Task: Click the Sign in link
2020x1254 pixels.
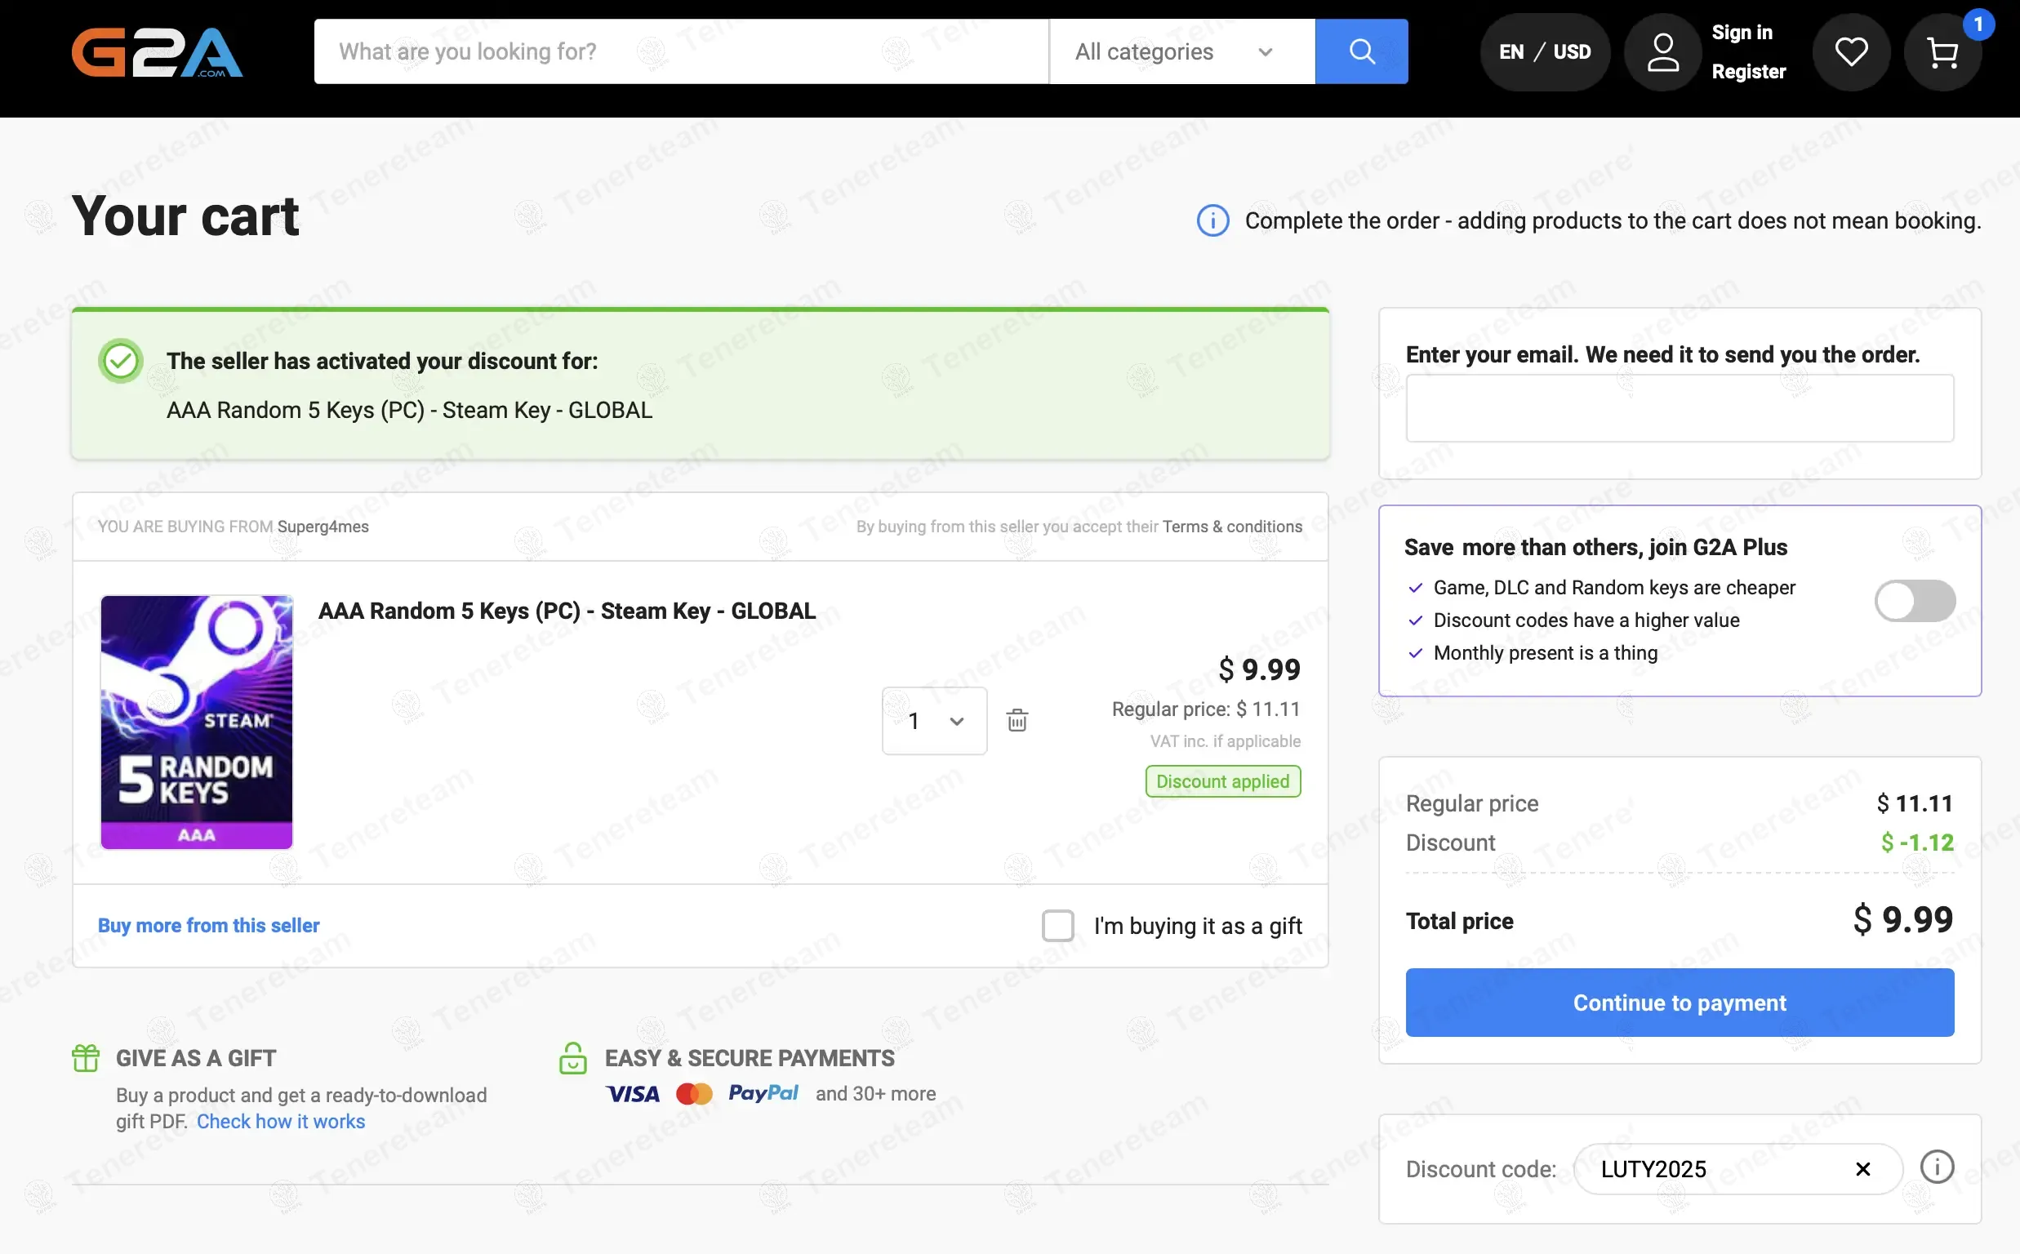Action: pyautogui.click(x=1742, y=33)
